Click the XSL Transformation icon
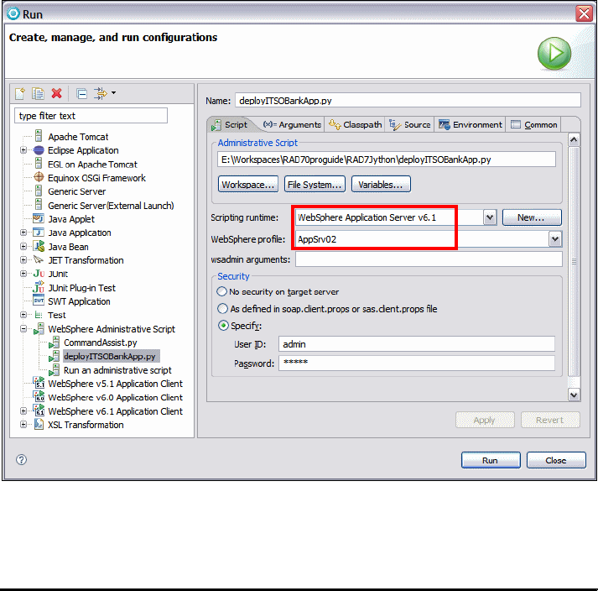This screenshot has width=598, height=591. [x=39, y=424]
